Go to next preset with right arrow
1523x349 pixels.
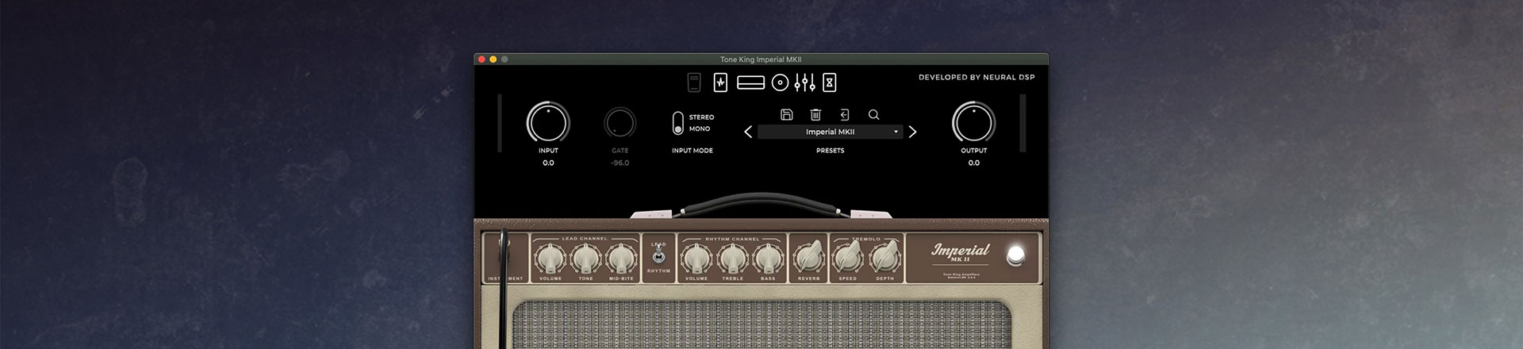pos(912,132)
